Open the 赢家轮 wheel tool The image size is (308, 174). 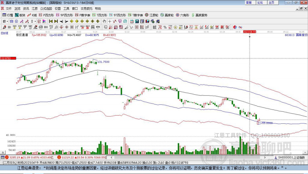[167, 15]
